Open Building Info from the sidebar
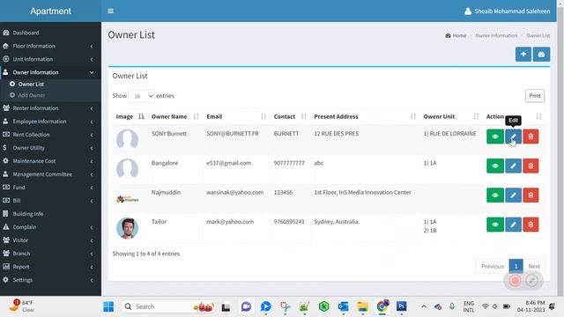The width and height of the screenshot is (564, 317). click(x=50, y=214)
